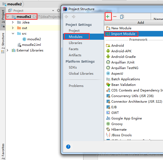Pick AspectJ from the framework list
This screenshot has height=160, width=163.
134,73
